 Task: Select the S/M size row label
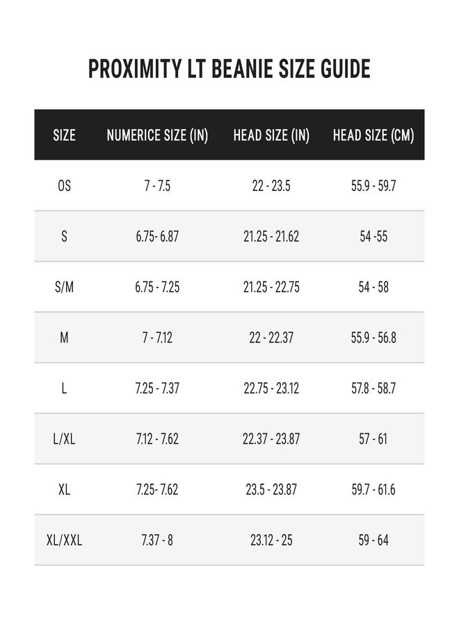pyautogui.click(x=64, y=287)
